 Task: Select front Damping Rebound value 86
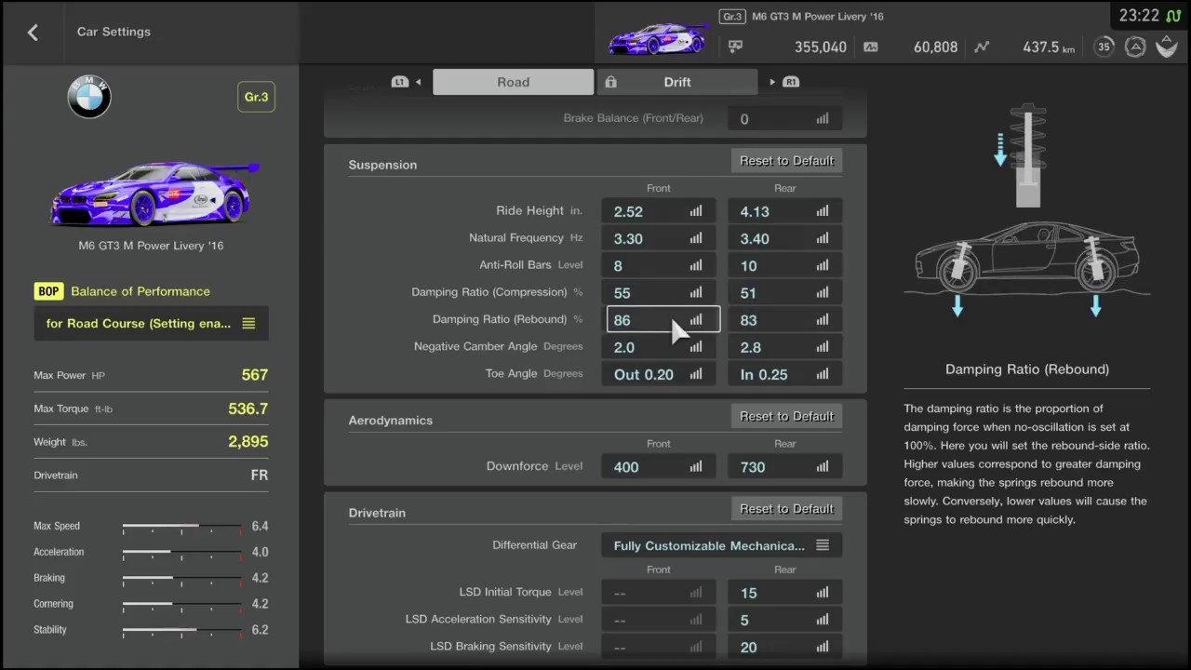[x=622, y=320]
